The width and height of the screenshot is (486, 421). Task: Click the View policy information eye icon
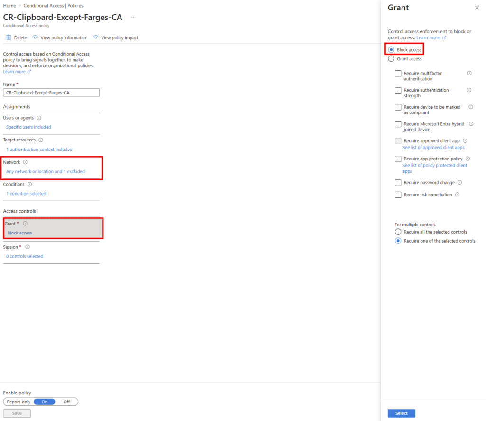(35, 37)
